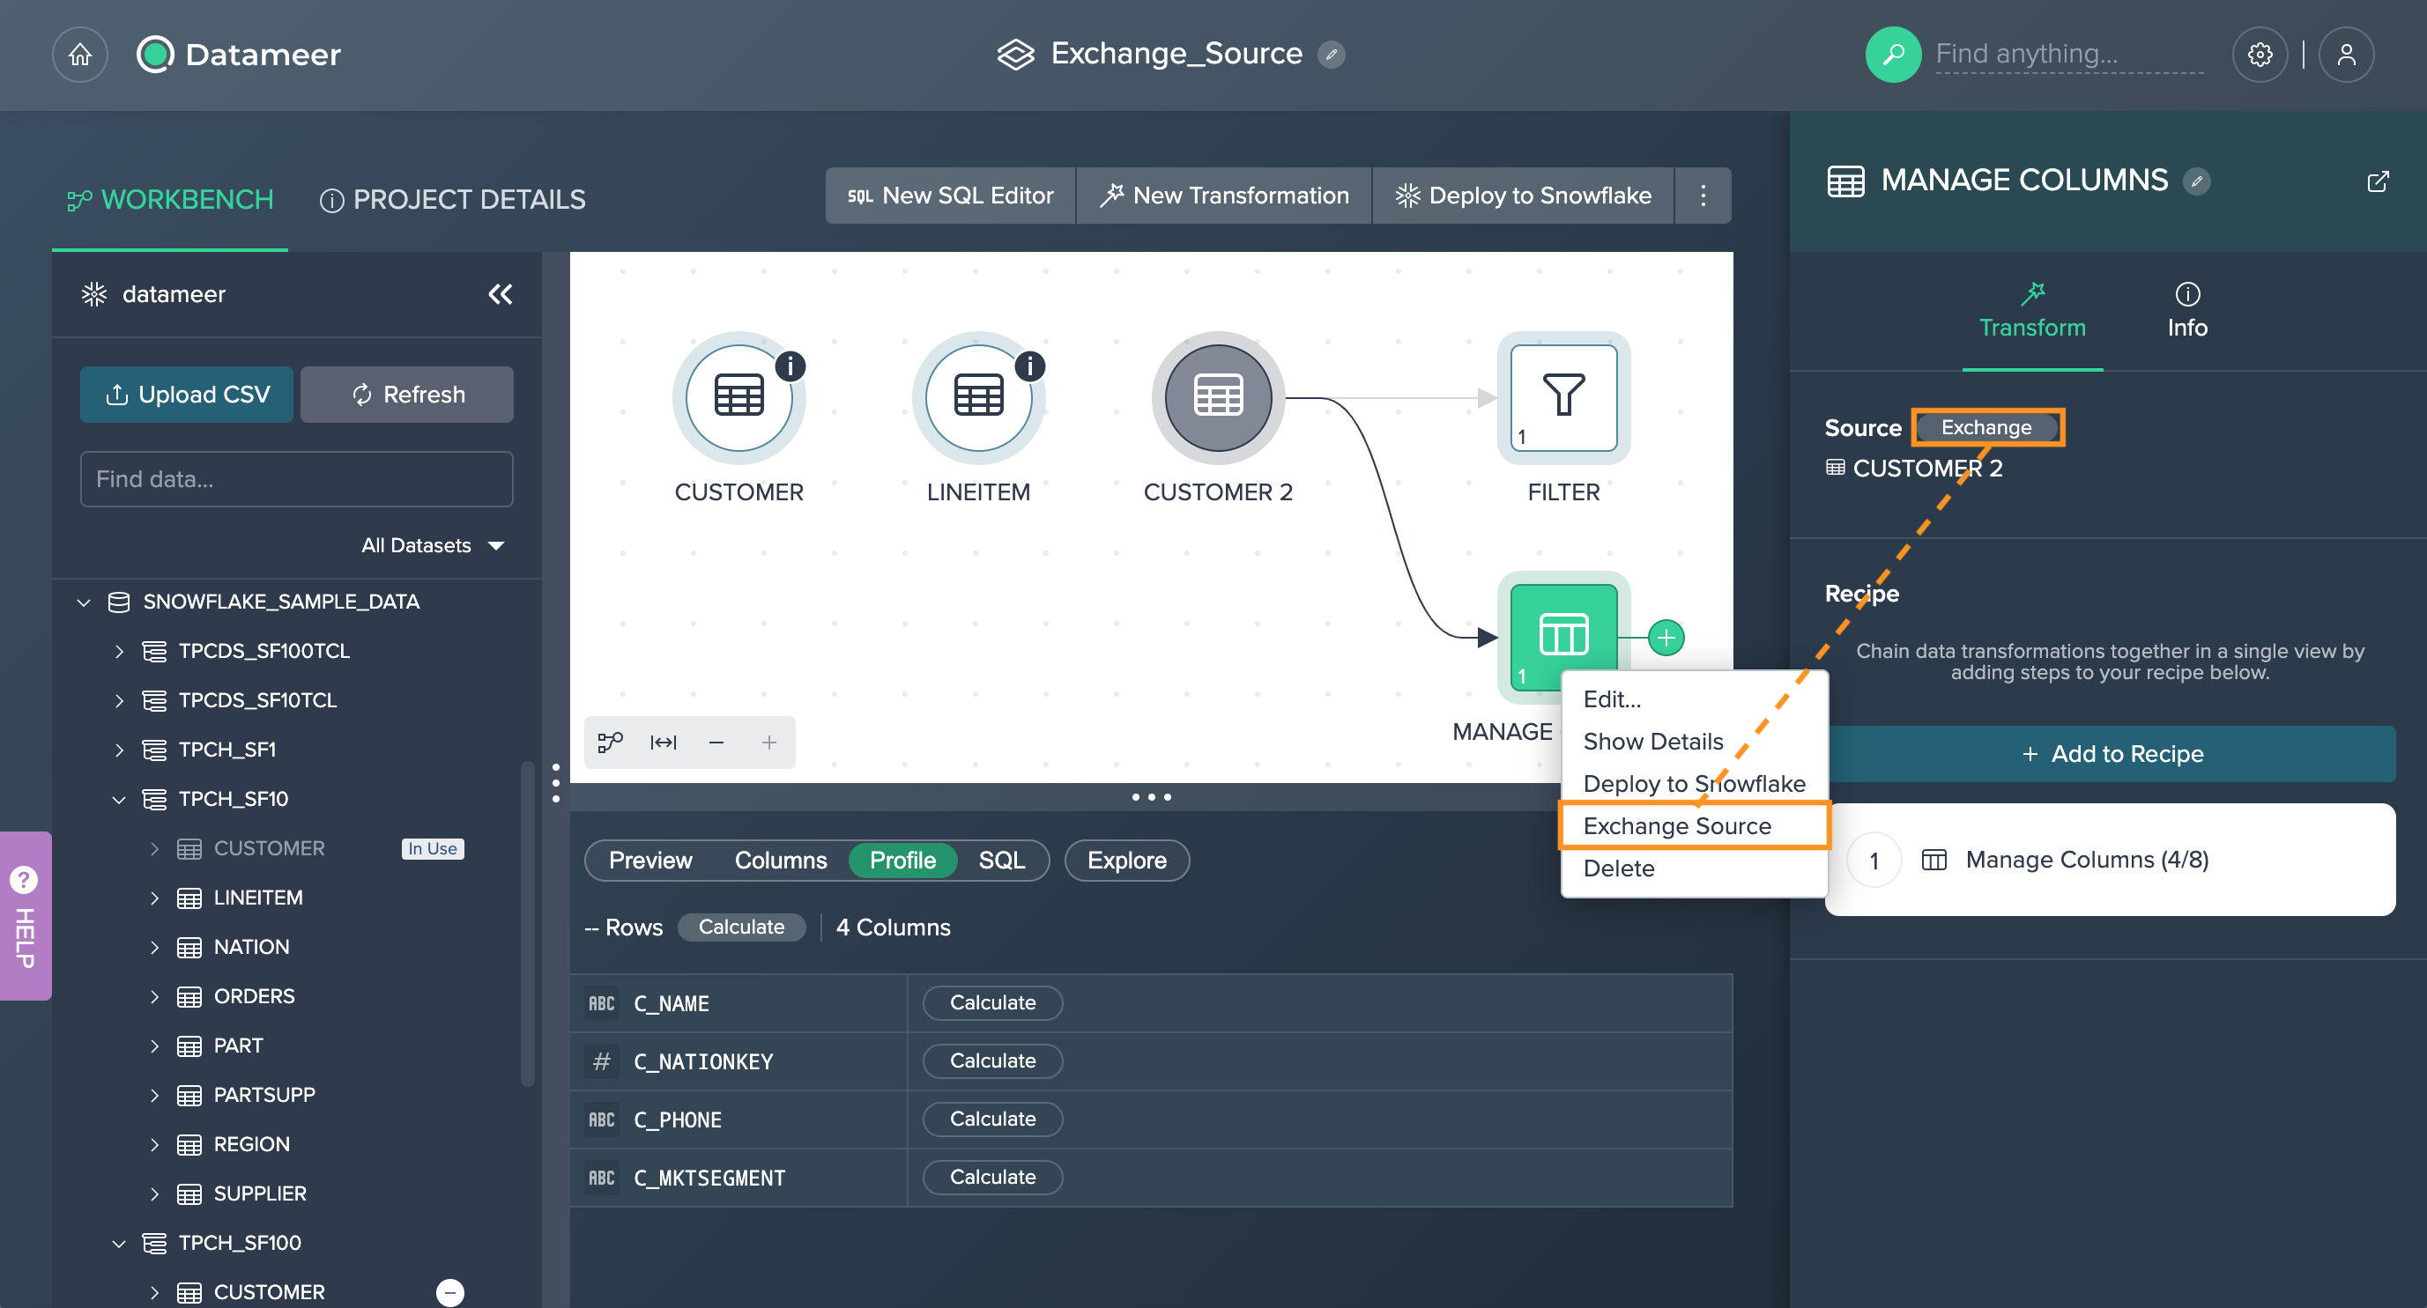Viewport: 2427px width, 1308px height.
Task: Collapse datameer sidebar with double chevron
Action: click(x=501, y=295)
